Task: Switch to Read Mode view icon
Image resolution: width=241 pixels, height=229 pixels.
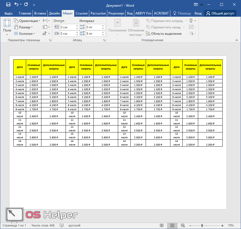Action: [162, 225]
